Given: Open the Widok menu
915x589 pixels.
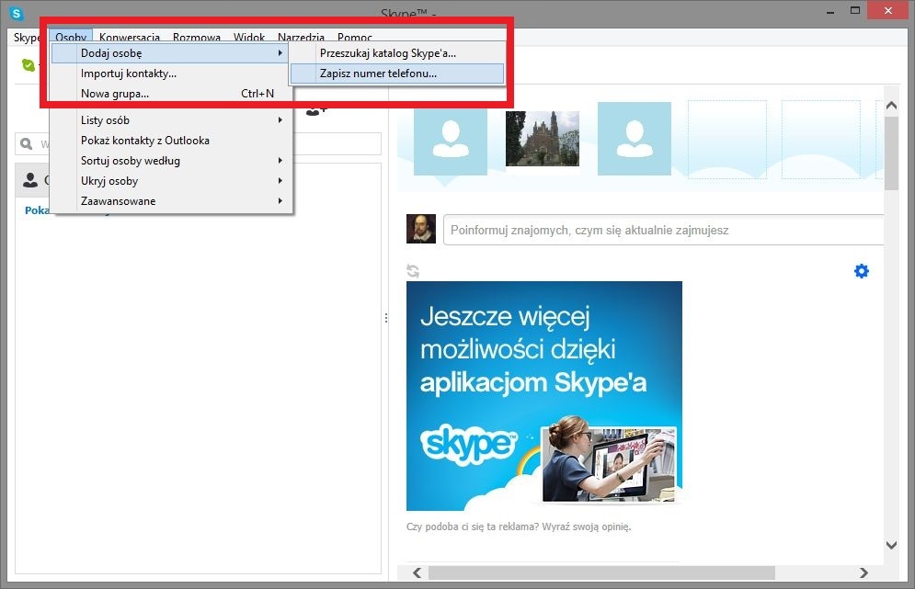Looking at the screenshot, I should click(249, 38).
